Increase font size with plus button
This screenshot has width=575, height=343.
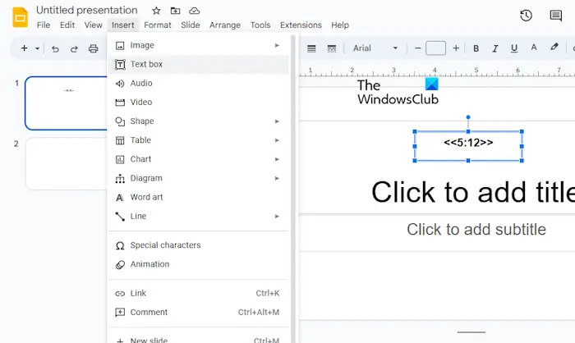click(456, 48)
